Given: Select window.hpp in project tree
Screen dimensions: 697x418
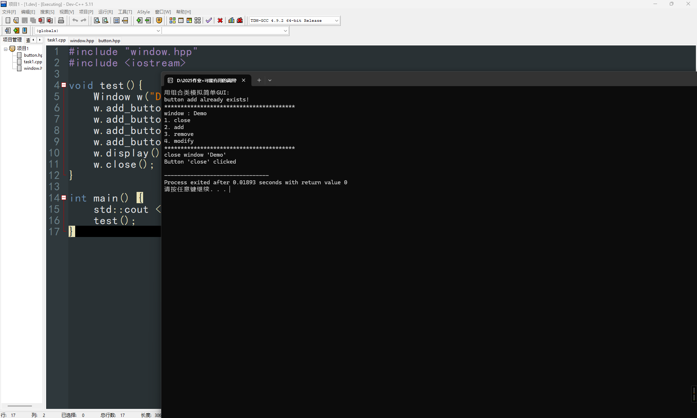Looking at the screenshot, I should pyautogui.click(x=33, y=68).
